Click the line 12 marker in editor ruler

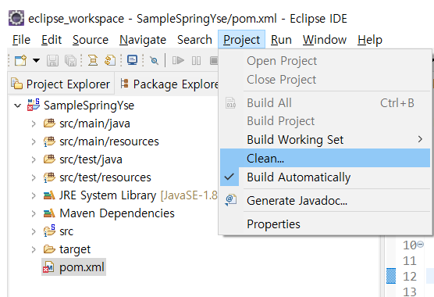tap(391, 276)
